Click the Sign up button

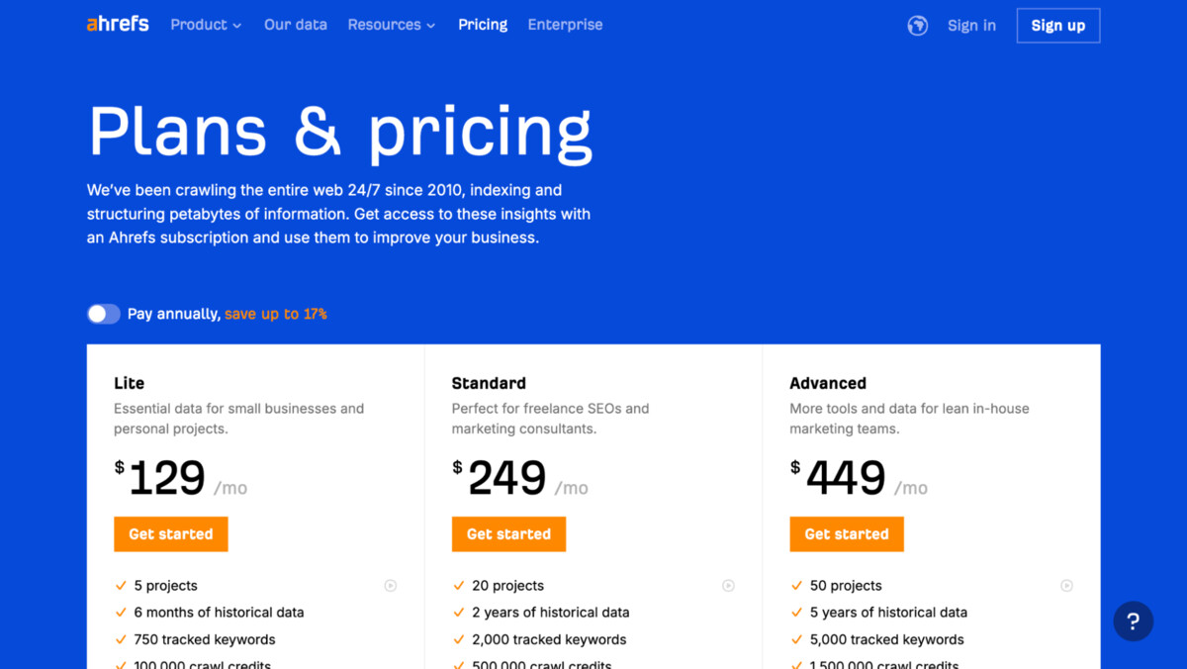coord(1058,26)
